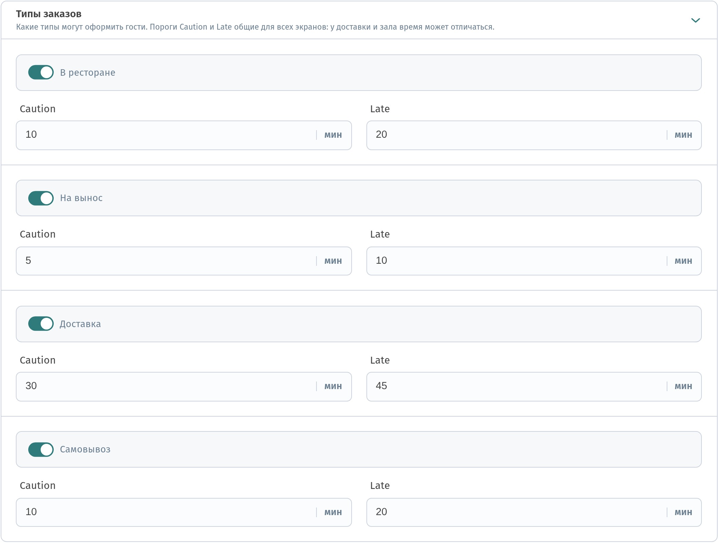Click the Самовывоз label text
Image resolution: width=718 pixels, height=543 pixels.
tap(85, 449)
